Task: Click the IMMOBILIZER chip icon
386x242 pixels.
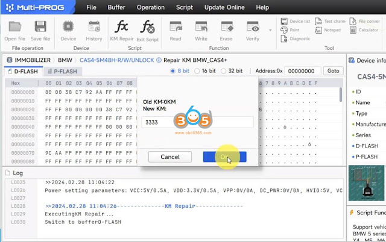Action: (10, 60)
